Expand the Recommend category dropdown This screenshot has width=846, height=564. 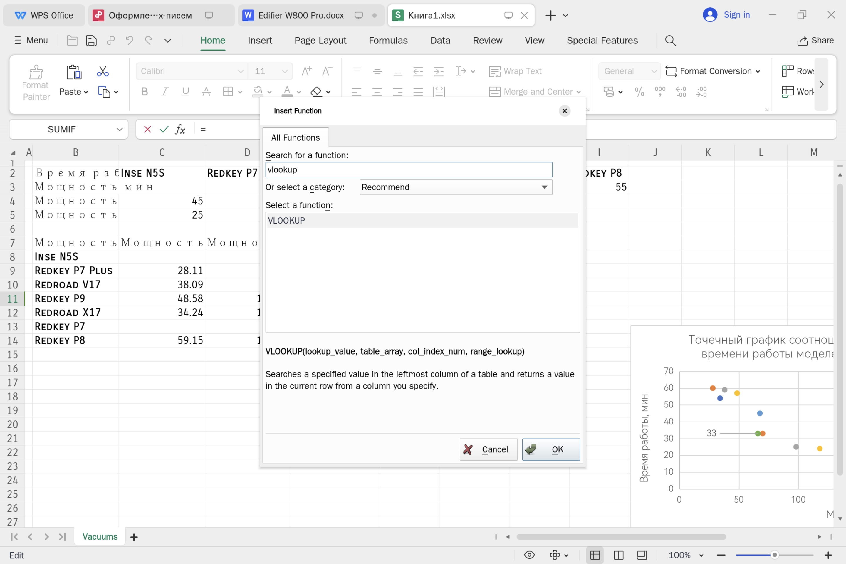544,187
